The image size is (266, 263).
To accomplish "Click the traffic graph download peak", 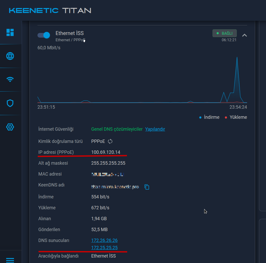I will [237, 57].
